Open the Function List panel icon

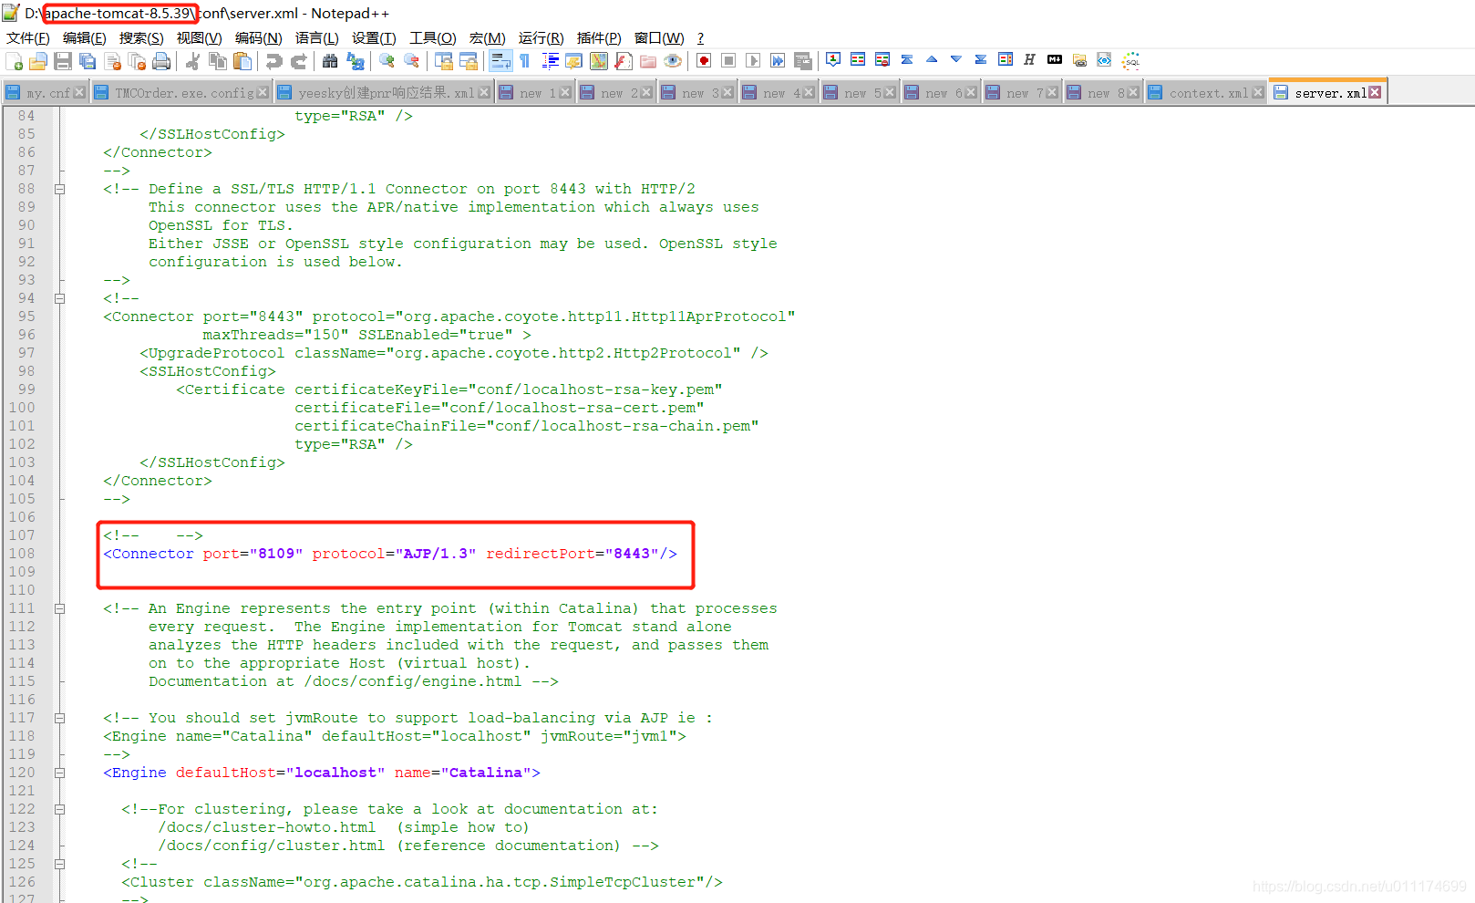[624, 61]
